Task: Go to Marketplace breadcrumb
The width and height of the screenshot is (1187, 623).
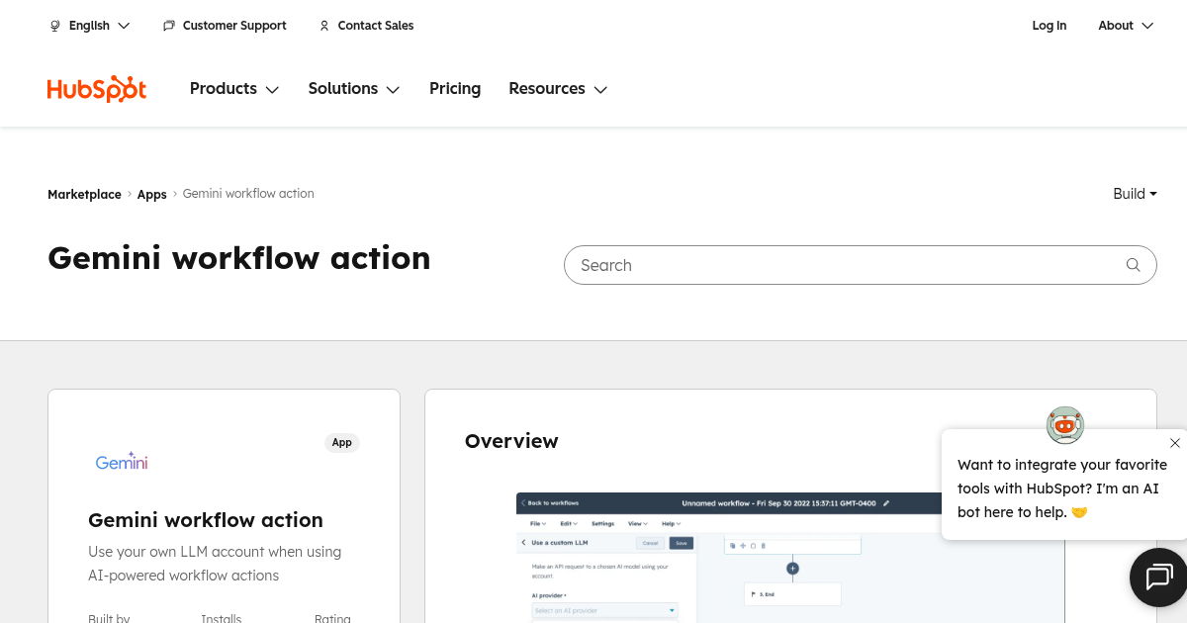Action: coord(84,194)
